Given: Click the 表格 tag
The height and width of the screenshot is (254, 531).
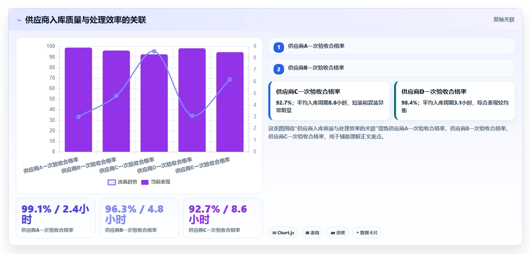Looking at the screenshot, I should point(312,233).
